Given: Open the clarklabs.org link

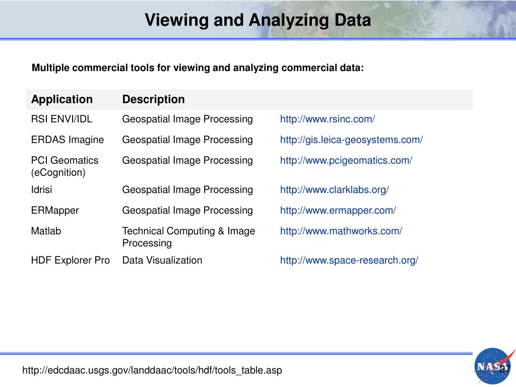Looking at the screenshot, I should [x=335, y=190].
